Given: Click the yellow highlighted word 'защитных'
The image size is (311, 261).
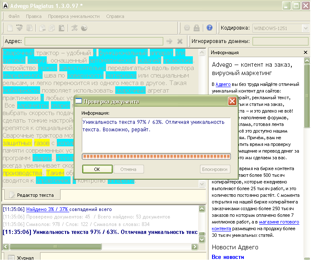Looking at the screenshot, I should pyautogui.click(x=17, y=143).
